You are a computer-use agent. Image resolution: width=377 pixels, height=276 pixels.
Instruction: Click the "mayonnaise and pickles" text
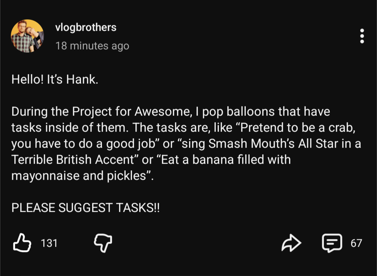(78, 176)
